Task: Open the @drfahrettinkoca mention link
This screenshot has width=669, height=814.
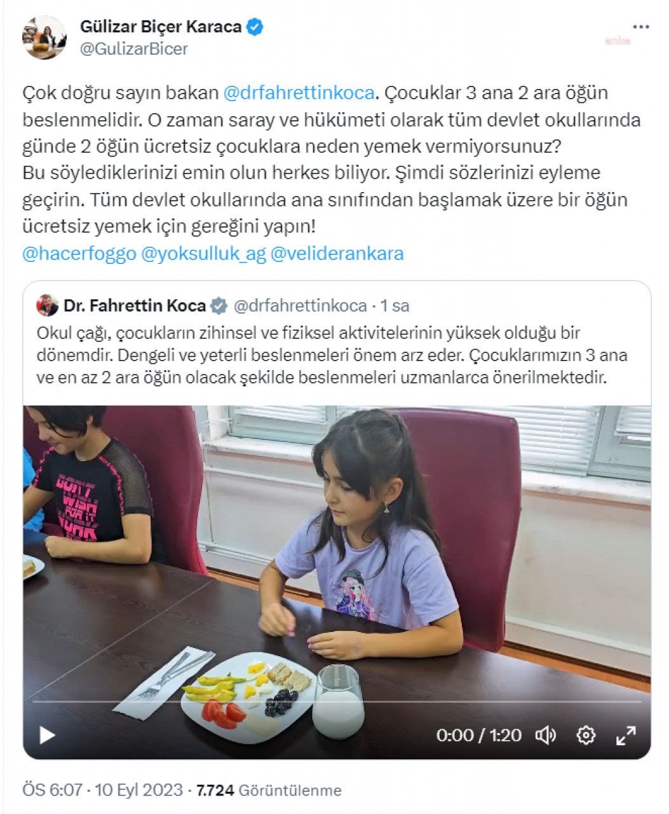Action: click(x=299, y=93)
